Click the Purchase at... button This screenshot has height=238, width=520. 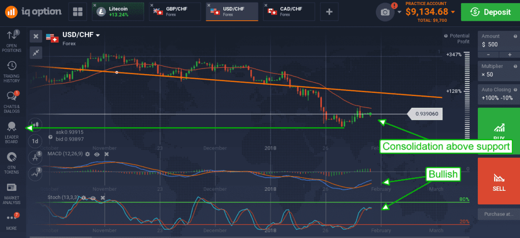499,214
